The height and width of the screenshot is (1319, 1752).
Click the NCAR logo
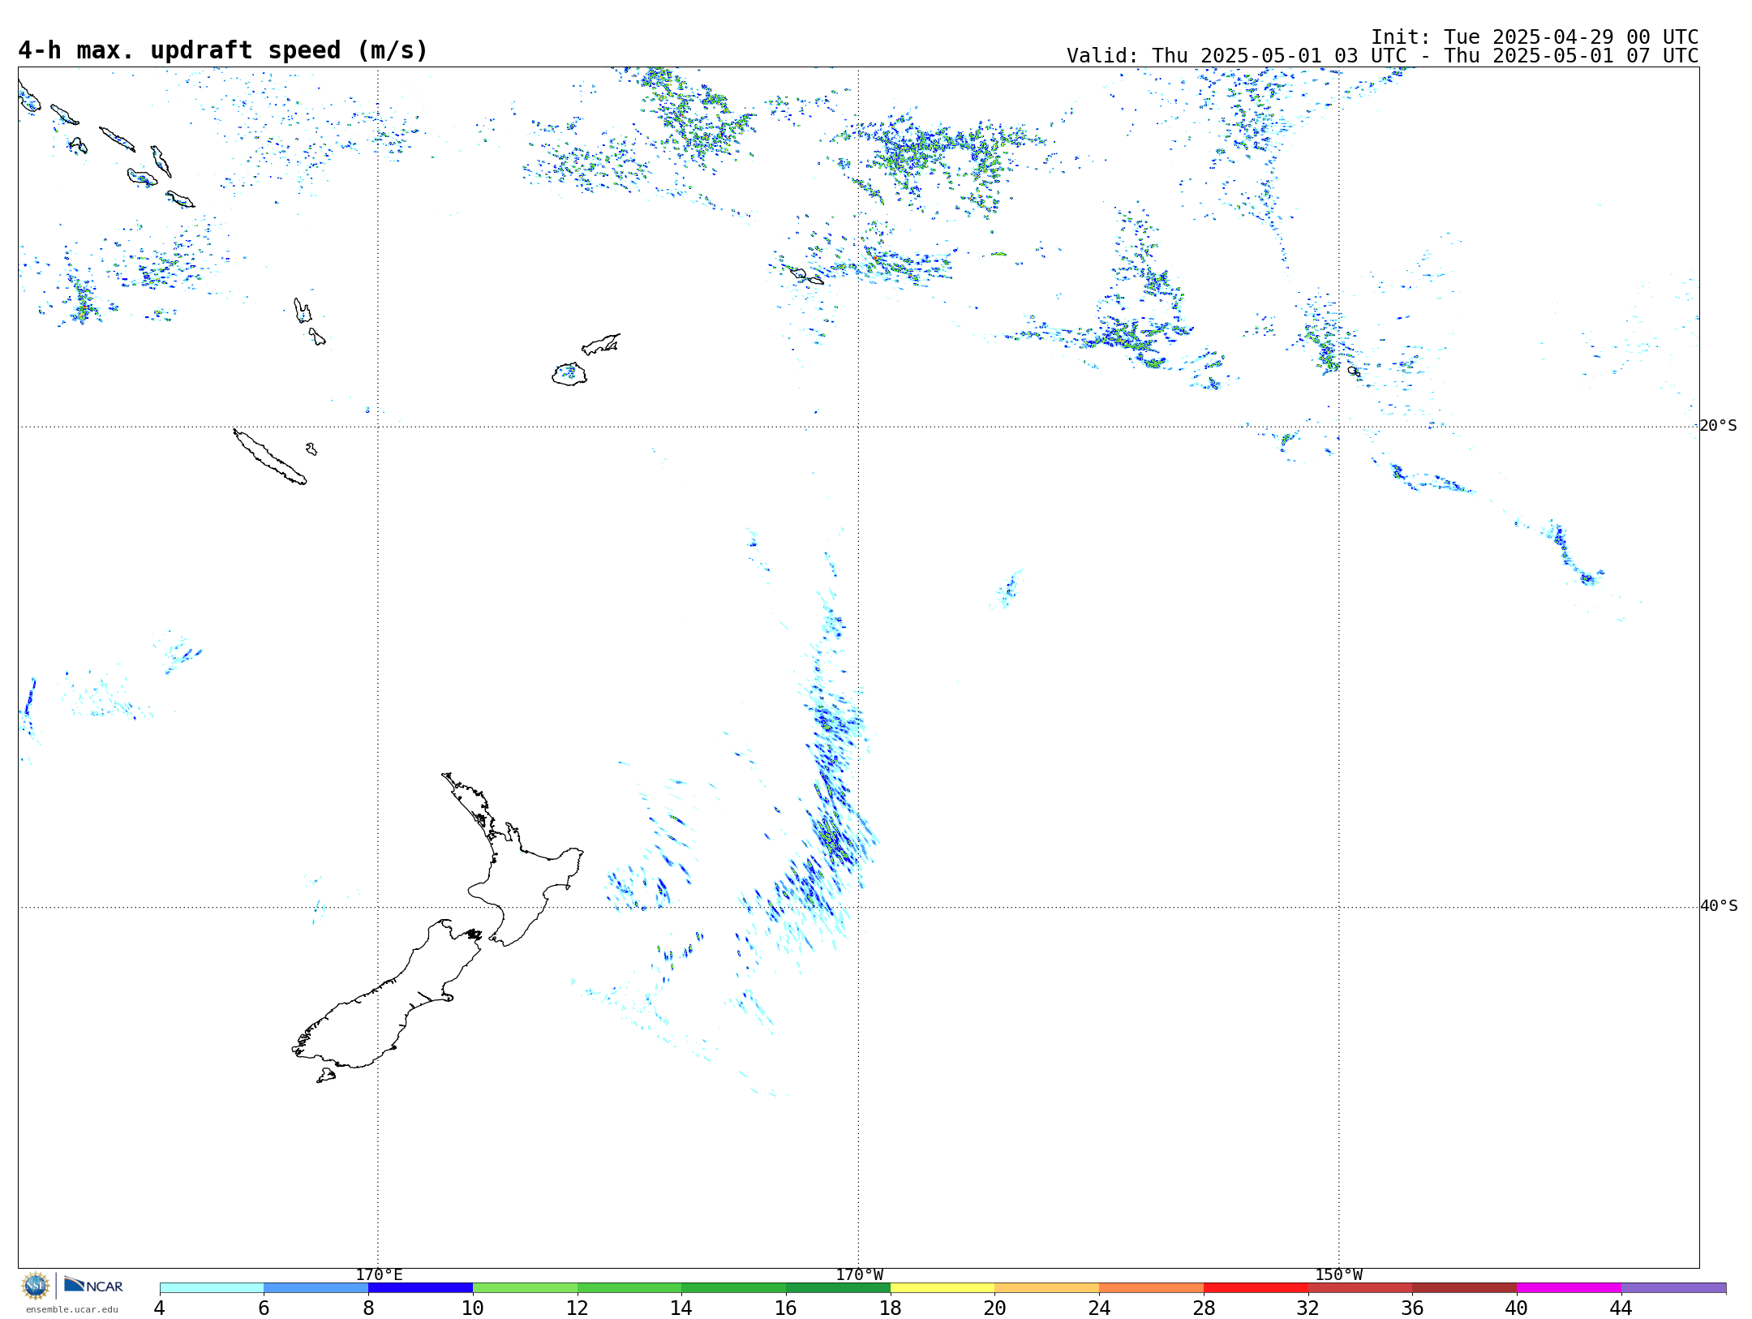(93, 1286)
